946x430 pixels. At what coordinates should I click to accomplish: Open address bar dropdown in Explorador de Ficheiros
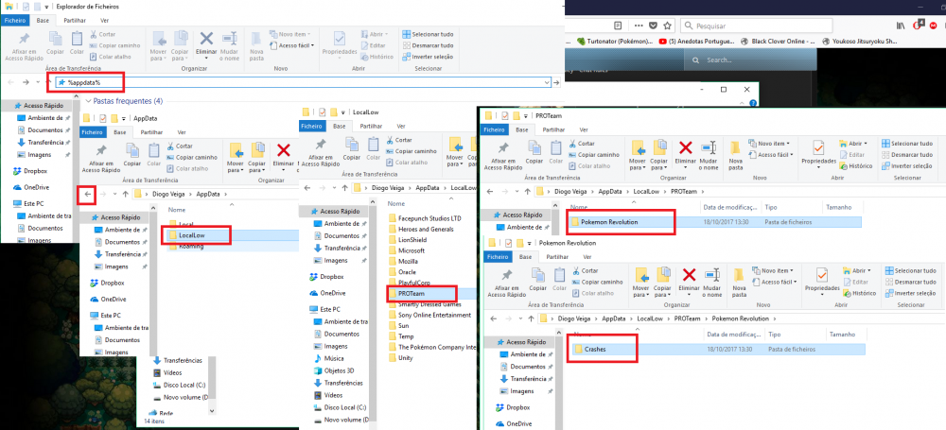(x=547, y=82)
